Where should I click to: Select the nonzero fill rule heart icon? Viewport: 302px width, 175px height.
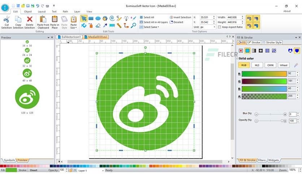point(297,51)
